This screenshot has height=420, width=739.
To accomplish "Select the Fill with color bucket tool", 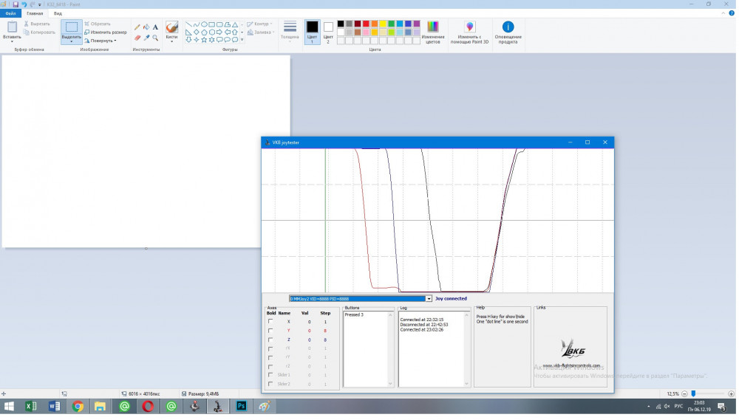I will pos(146,27).
